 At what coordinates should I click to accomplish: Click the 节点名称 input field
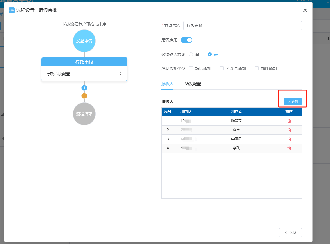click(x=243, y=26)
